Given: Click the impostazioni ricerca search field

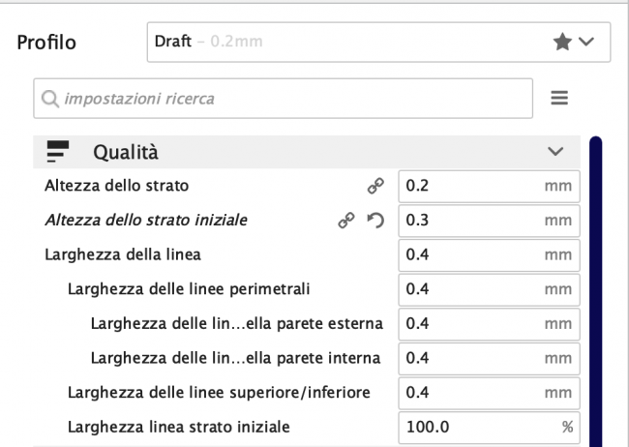Looking at the screenshot, I should pos(290,99).
